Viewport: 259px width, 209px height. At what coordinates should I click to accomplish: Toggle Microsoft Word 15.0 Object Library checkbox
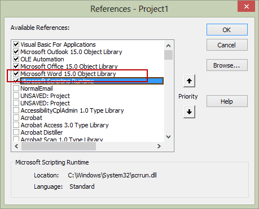click(x=16, y=74)
